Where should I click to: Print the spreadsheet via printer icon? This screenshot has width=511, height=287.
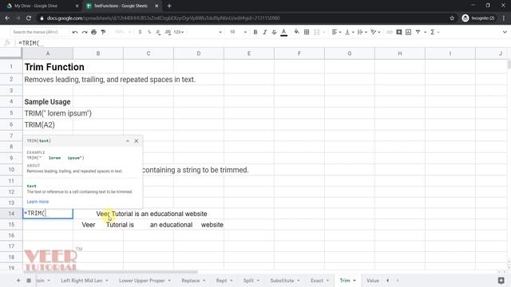click(94, 32)
